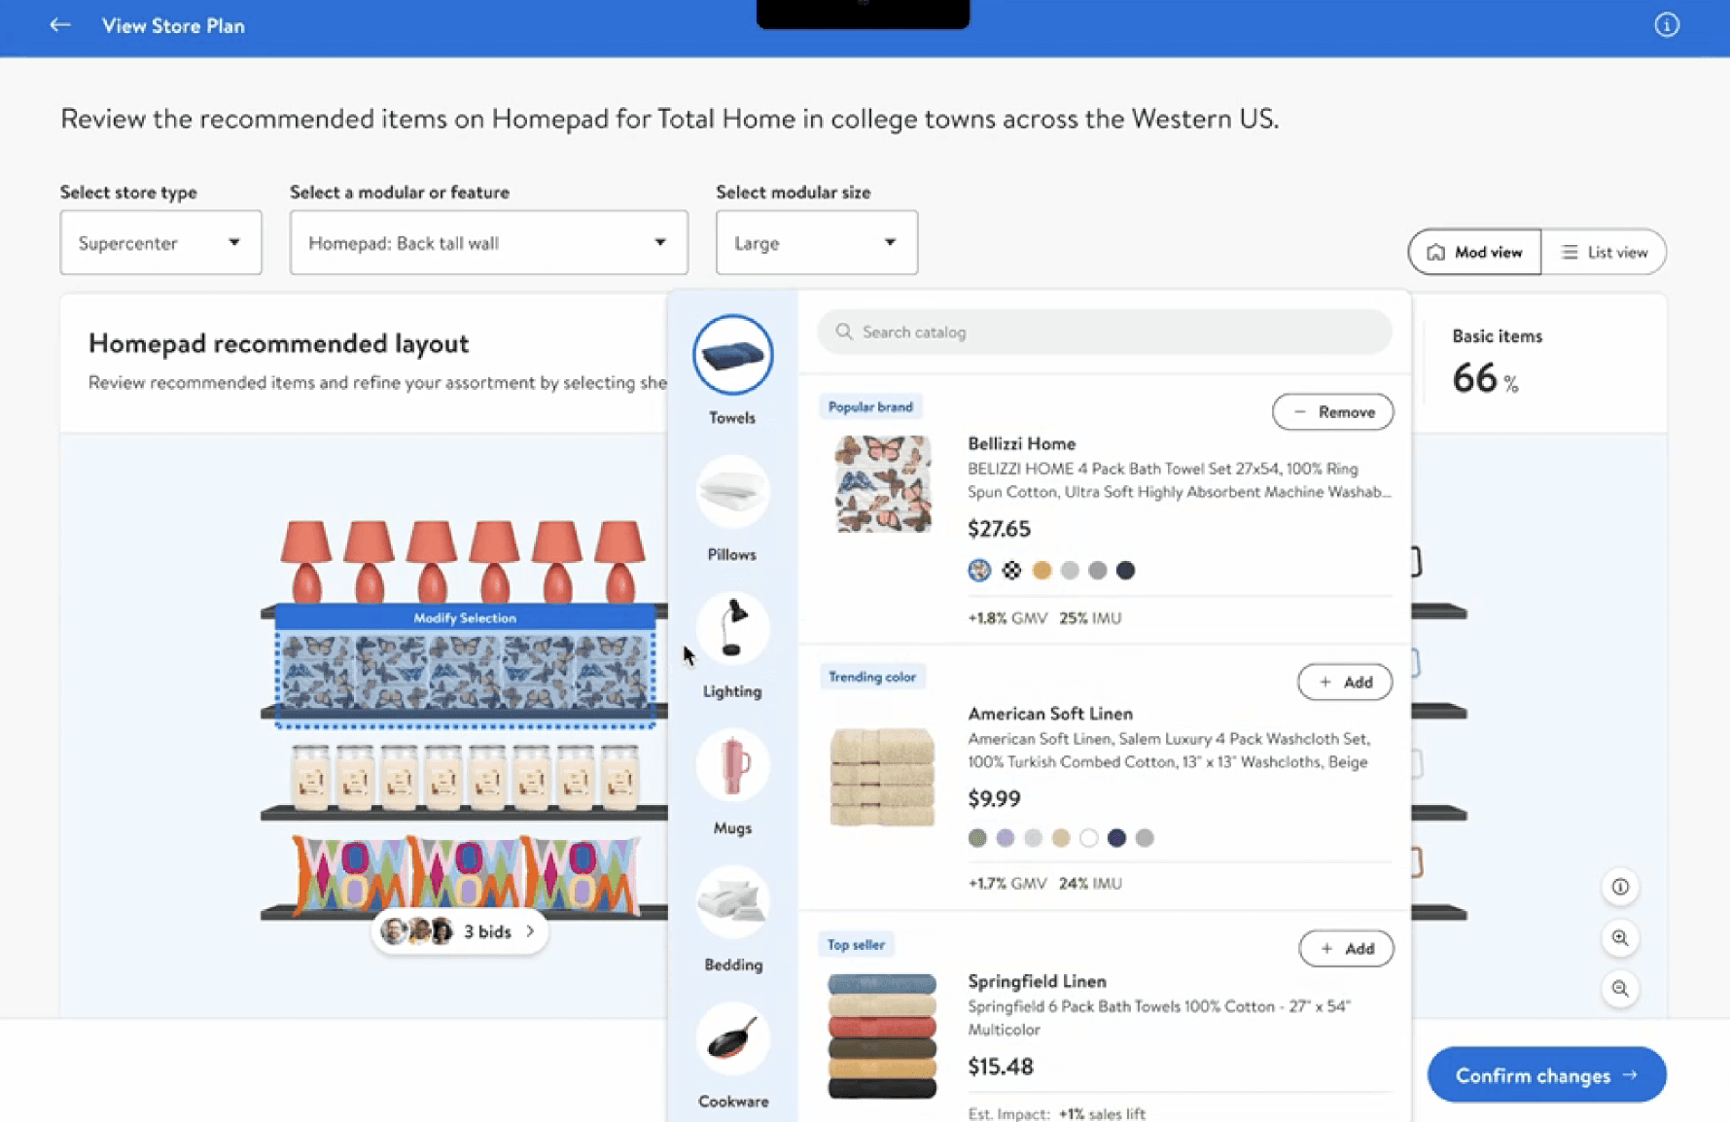Select the Towels category icon
The height and width of the screenshot is (1122, 1730).
pyautogui.click(x=732, y=355)
